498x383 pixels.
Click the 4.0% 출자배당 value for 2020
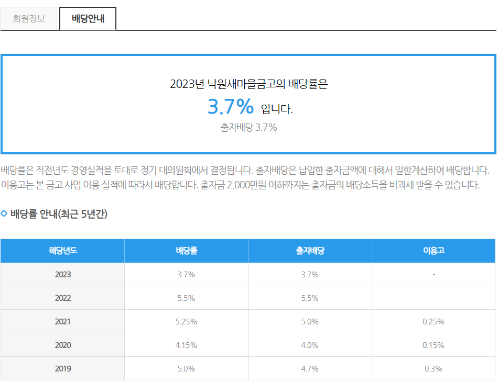(310, 345)
